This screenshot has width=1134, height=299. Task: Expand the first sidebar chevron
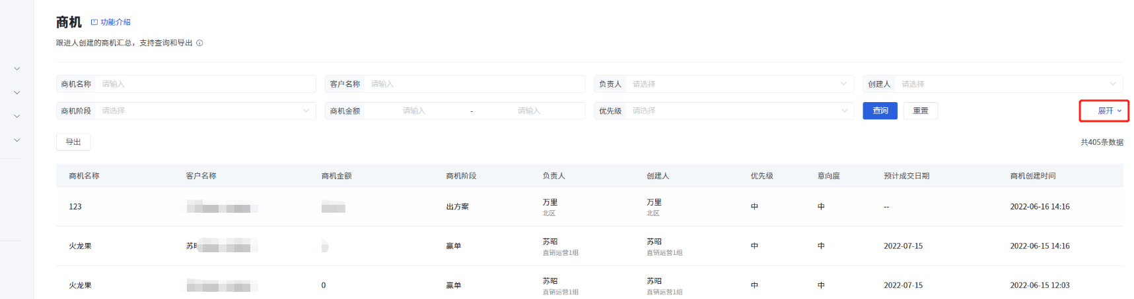17,68
